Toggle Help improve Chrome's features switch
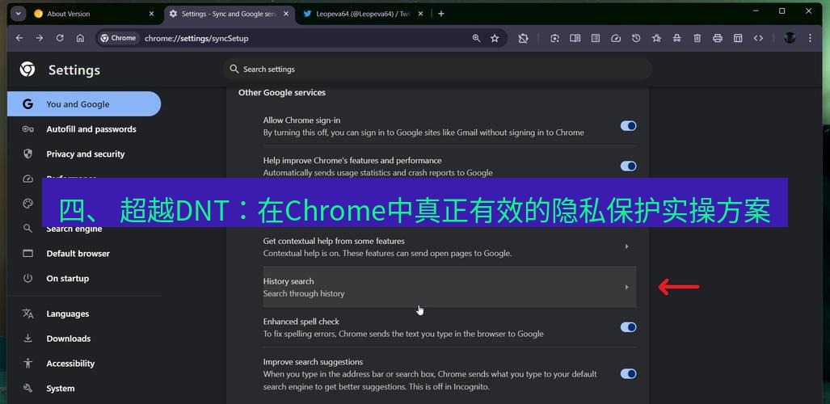Viewport: 830px width, 404px height. [x=628, y=166]
